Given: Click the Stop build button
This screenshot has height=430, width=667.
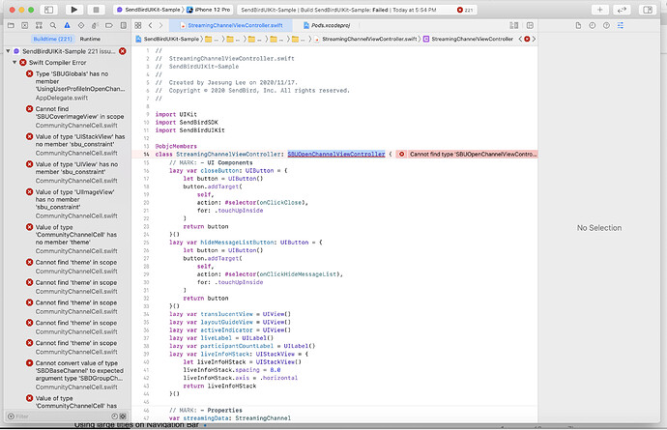Looking at the screenshot, I should [98, 8].
